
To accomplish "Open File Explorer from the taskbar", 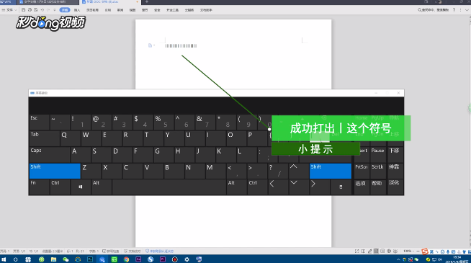I will tap(53, 259).
